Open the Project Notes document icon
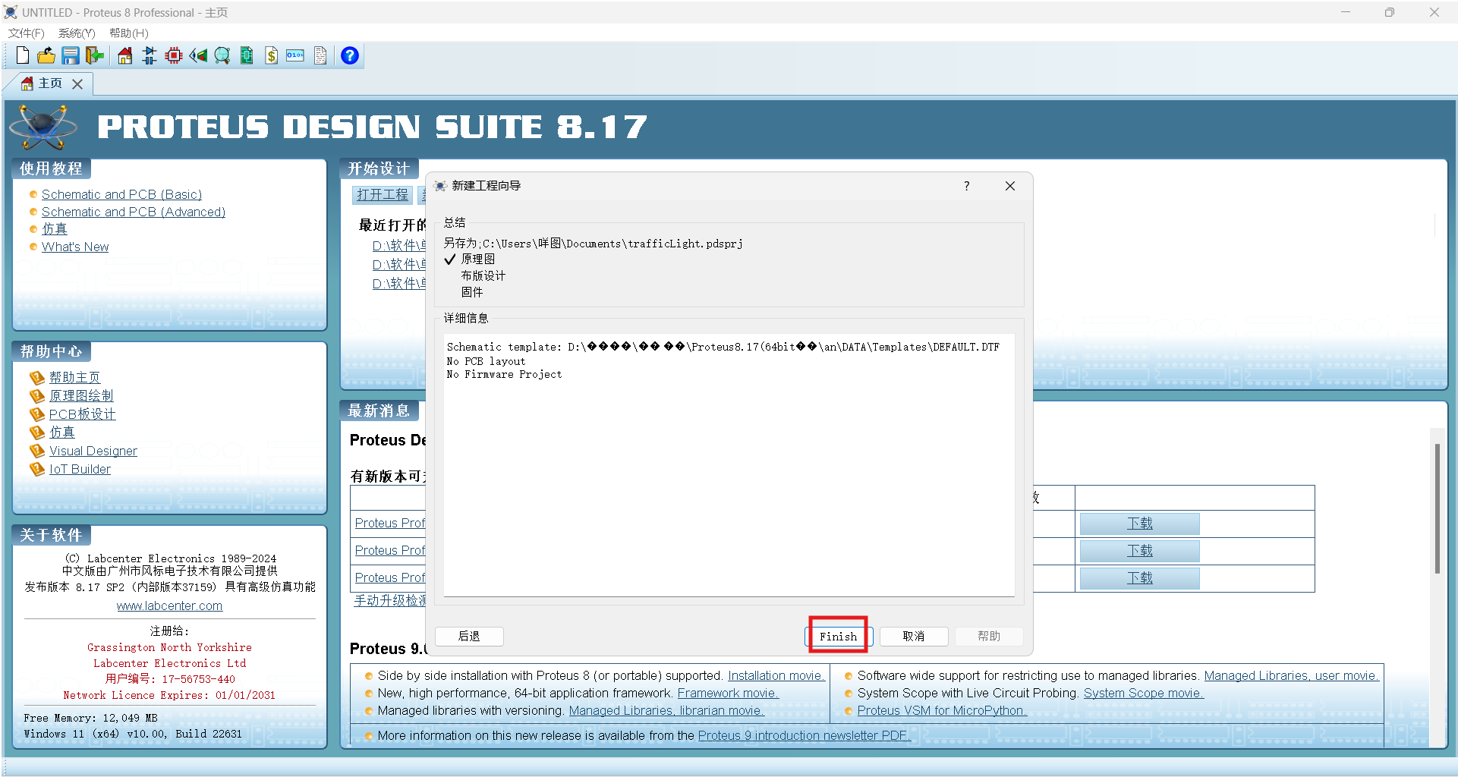Screen dimensions: 1458x777 coord(320,55)
